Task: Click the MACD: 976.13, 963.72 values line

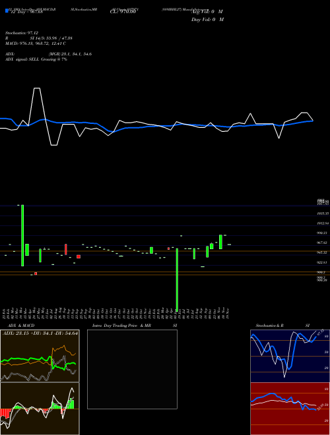Action: coord(36,43)
